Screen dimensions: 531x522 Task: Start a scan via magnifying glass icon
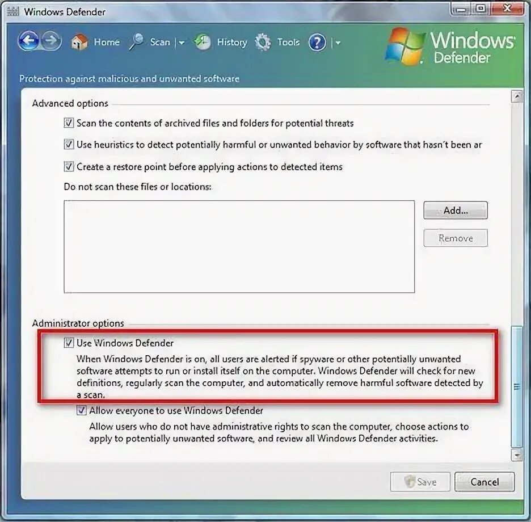coord(136,42)
